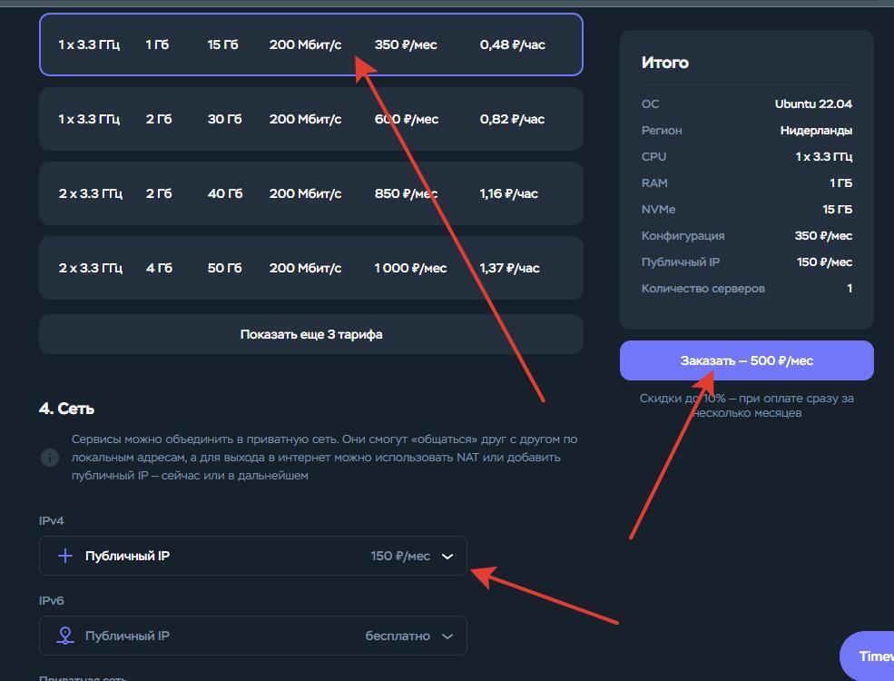Open the Timeweb chat widget
The width and height of the screenshot is (894, 681).
coord(869,656)
